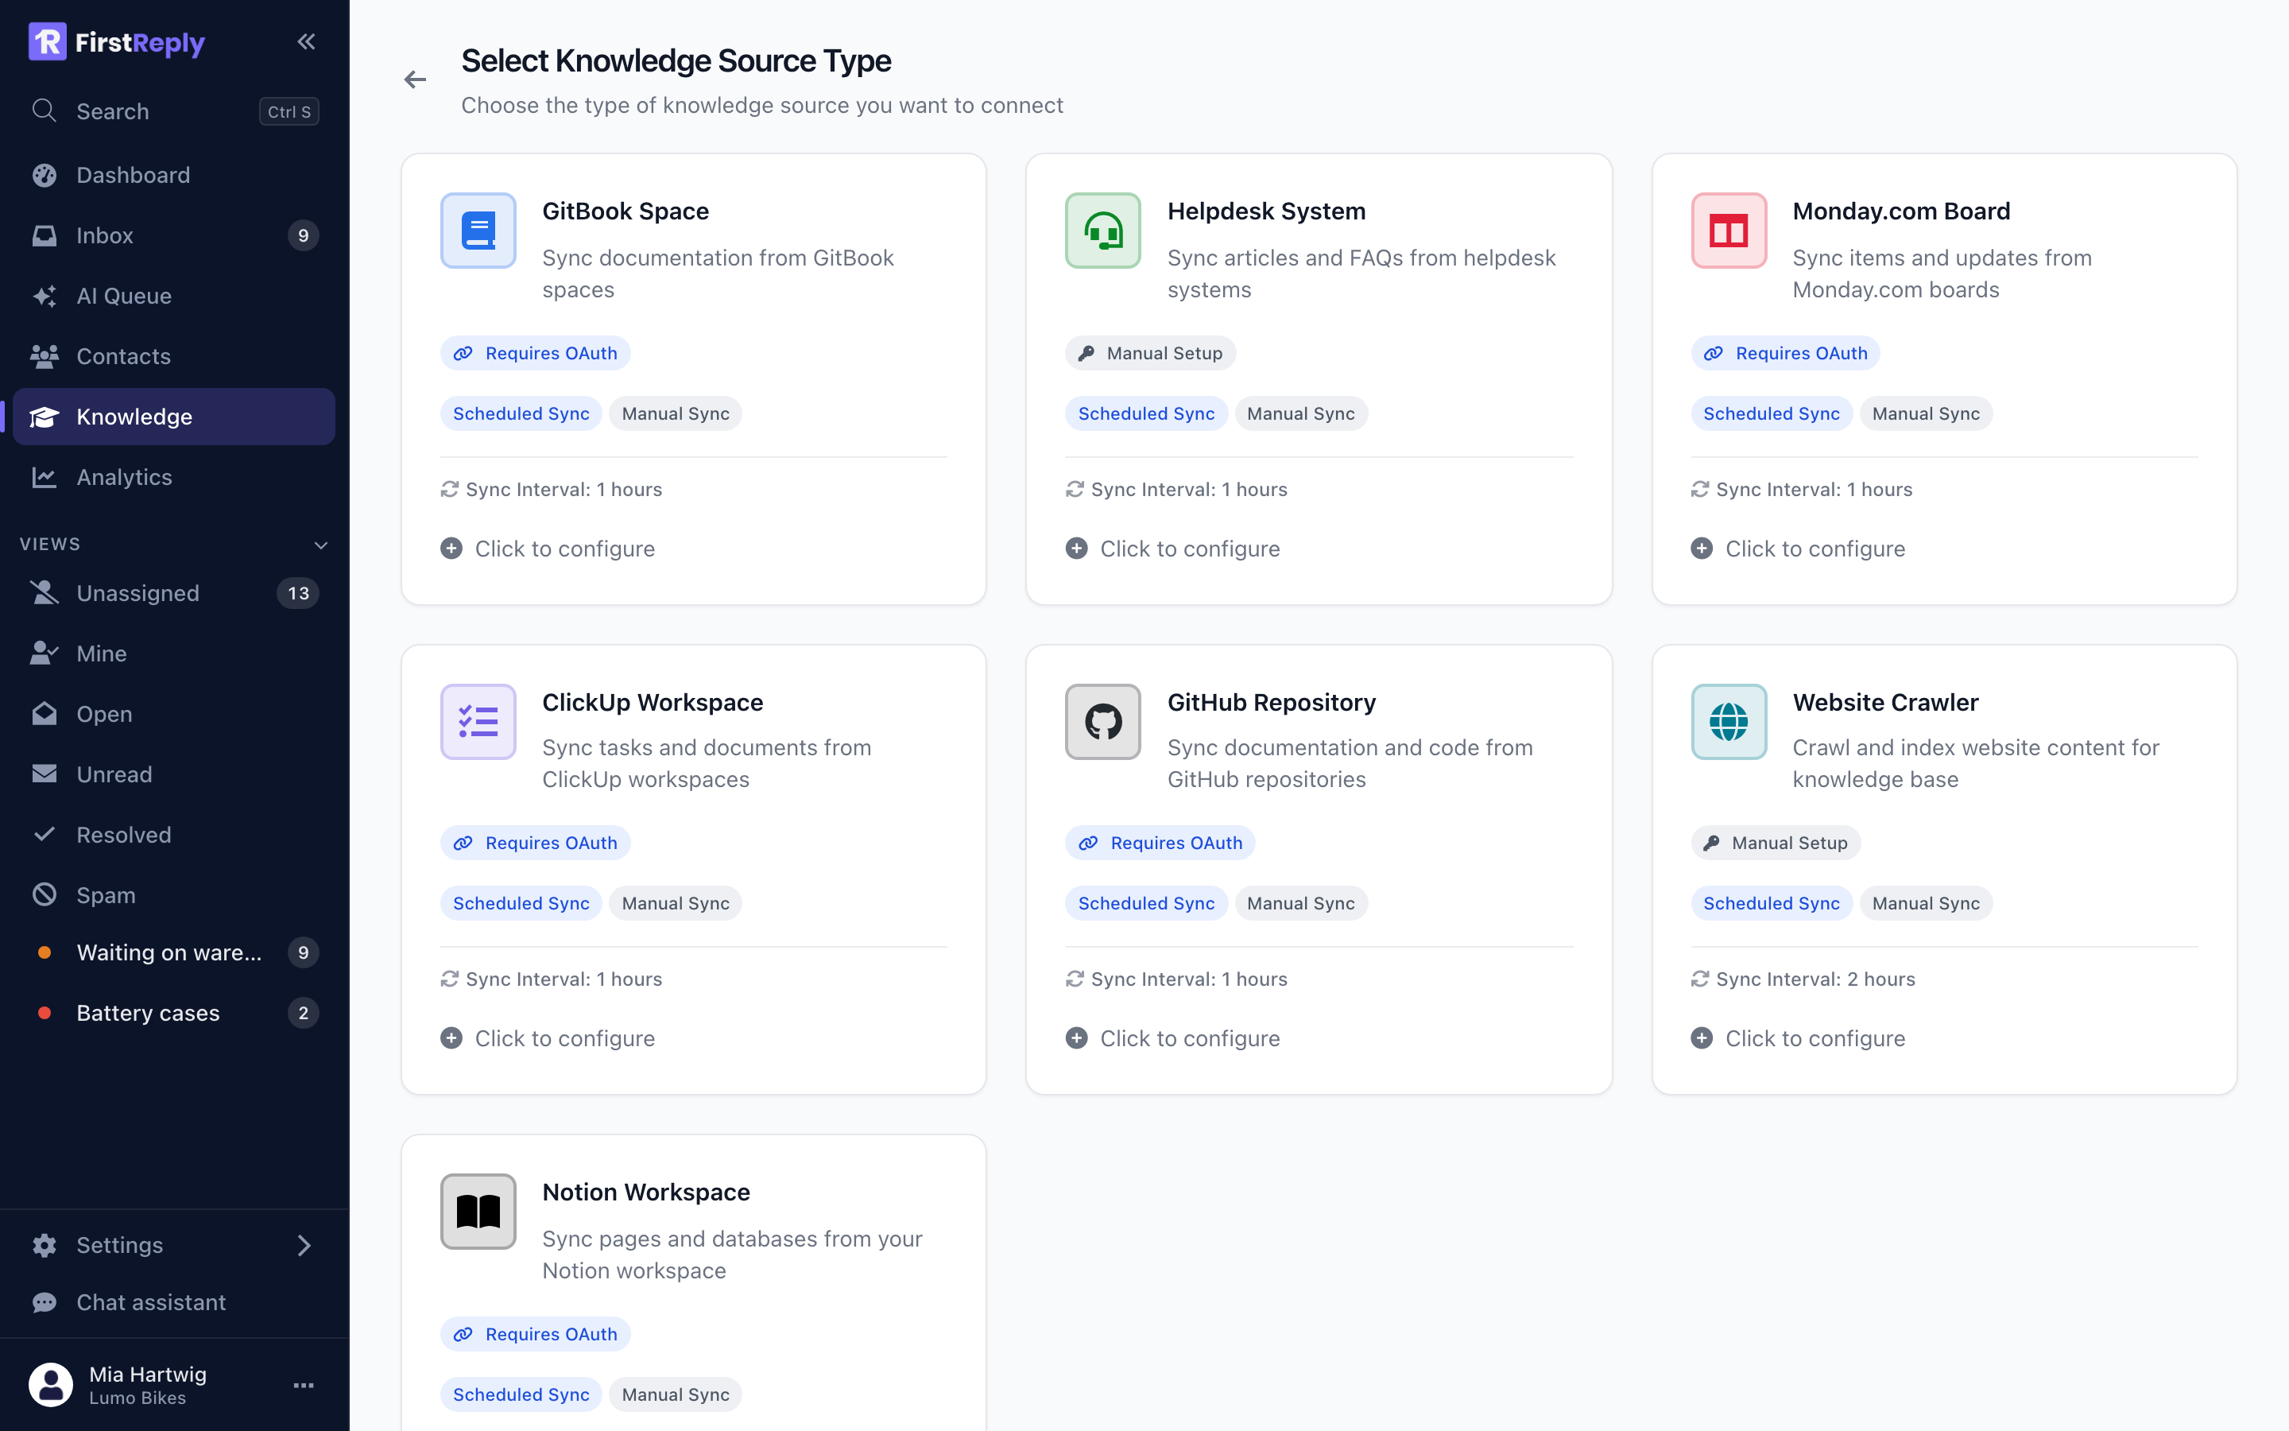Open the Knowledge menu item

click(x=174, y=417)
